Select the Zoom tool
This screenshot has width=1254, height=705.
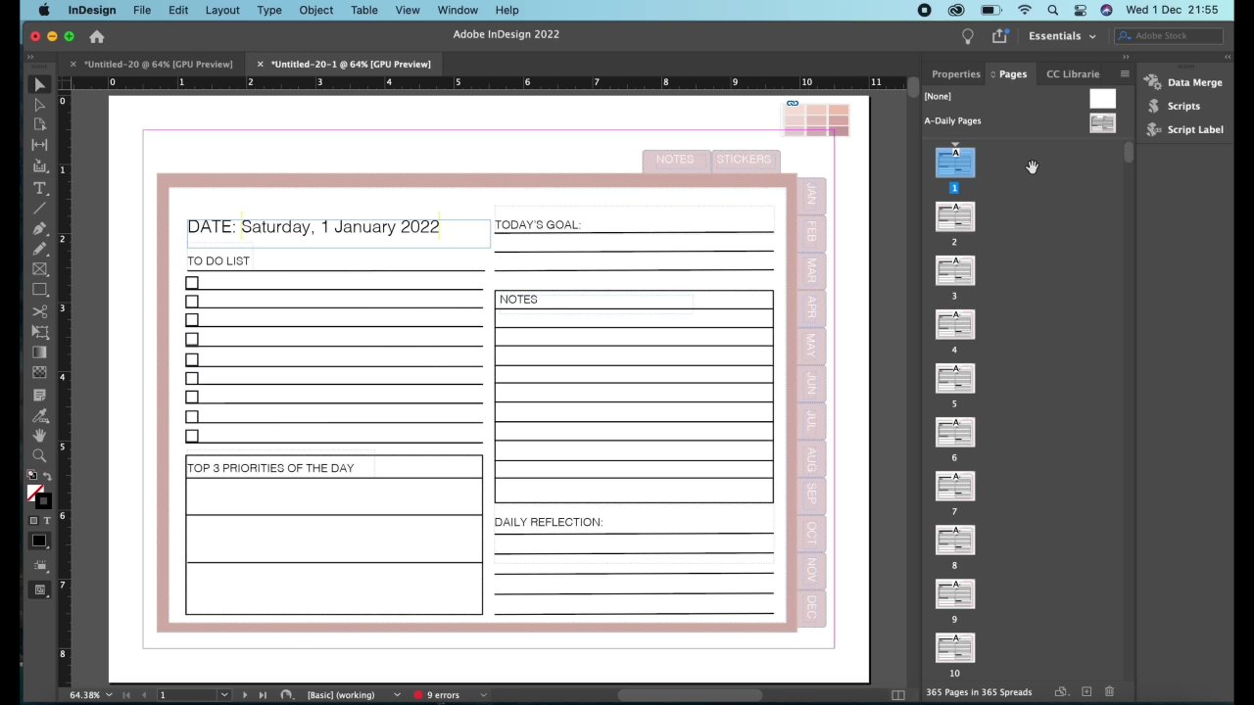click(x=40, y=453)
